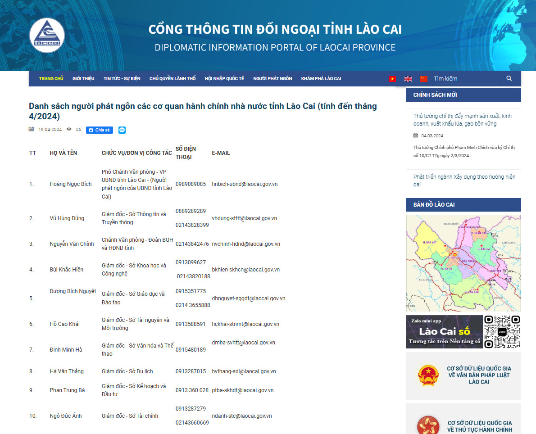Viewport: 536px width, 434px height.
Task: Open the rice production directive news link
Action: [x=462, y=120]
